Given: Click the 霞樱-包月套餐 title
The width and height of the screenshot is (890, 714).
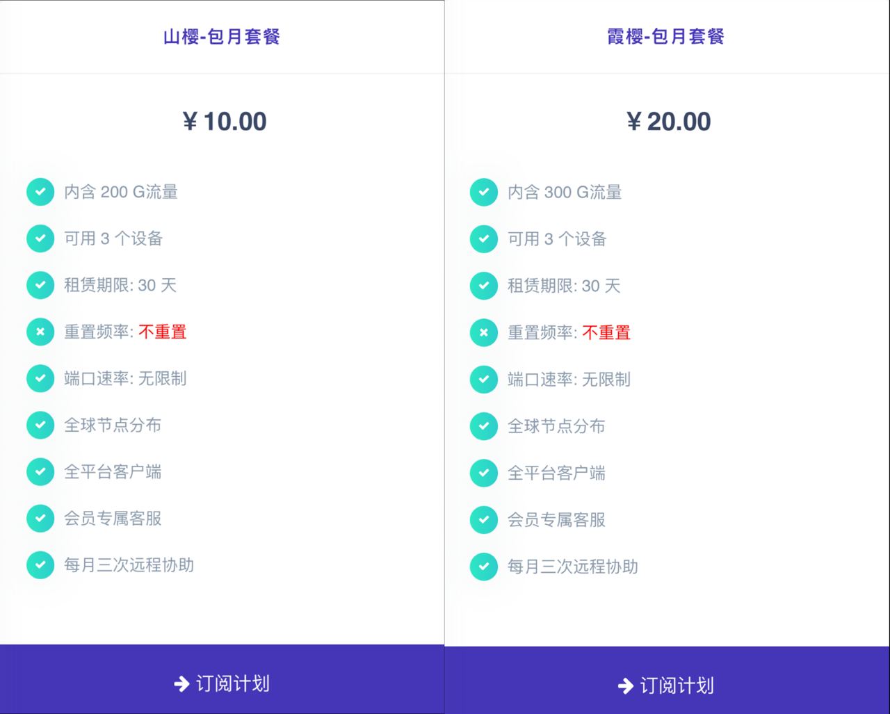Looking at the screenshot, I should click(666, 36).
